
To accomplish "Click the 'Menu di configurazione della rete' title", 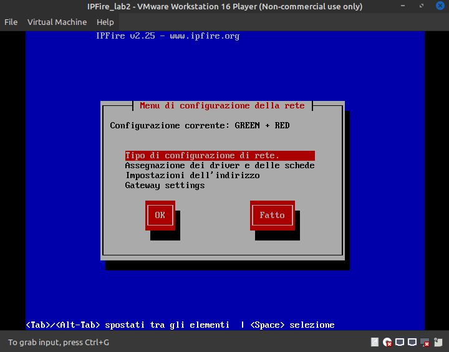I will (222, 106).
